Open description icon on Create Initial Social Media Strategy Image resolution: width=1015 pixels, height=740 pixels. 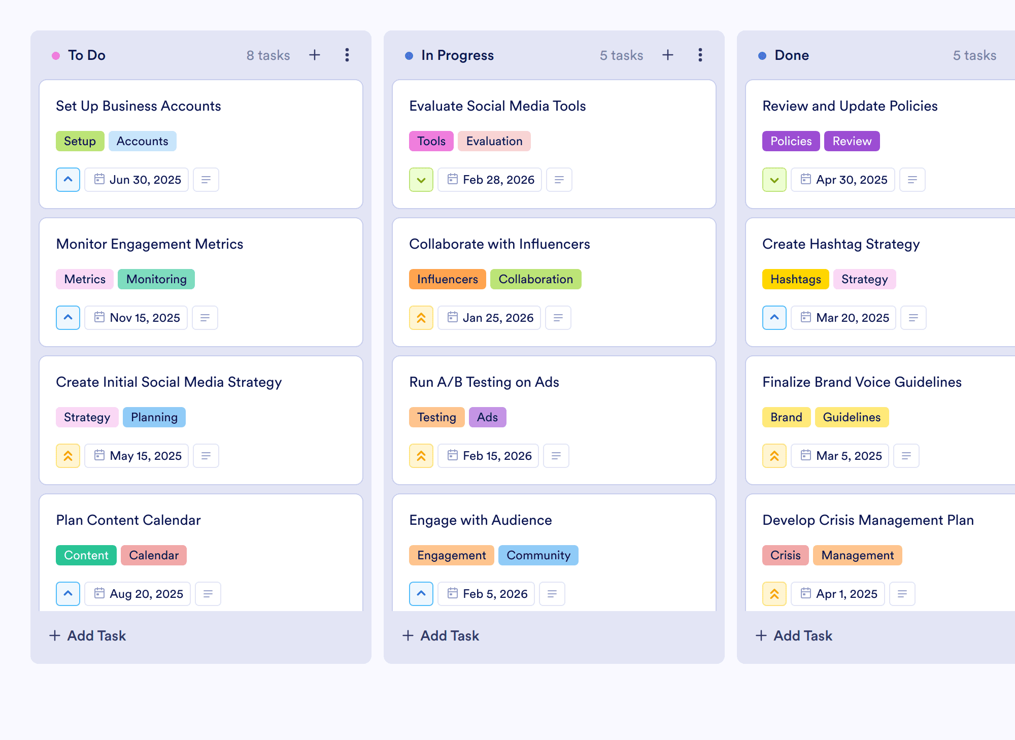tap(206, 456)
